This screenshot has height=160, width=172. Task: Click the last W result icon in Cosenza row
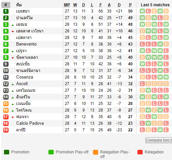(166, 77)
